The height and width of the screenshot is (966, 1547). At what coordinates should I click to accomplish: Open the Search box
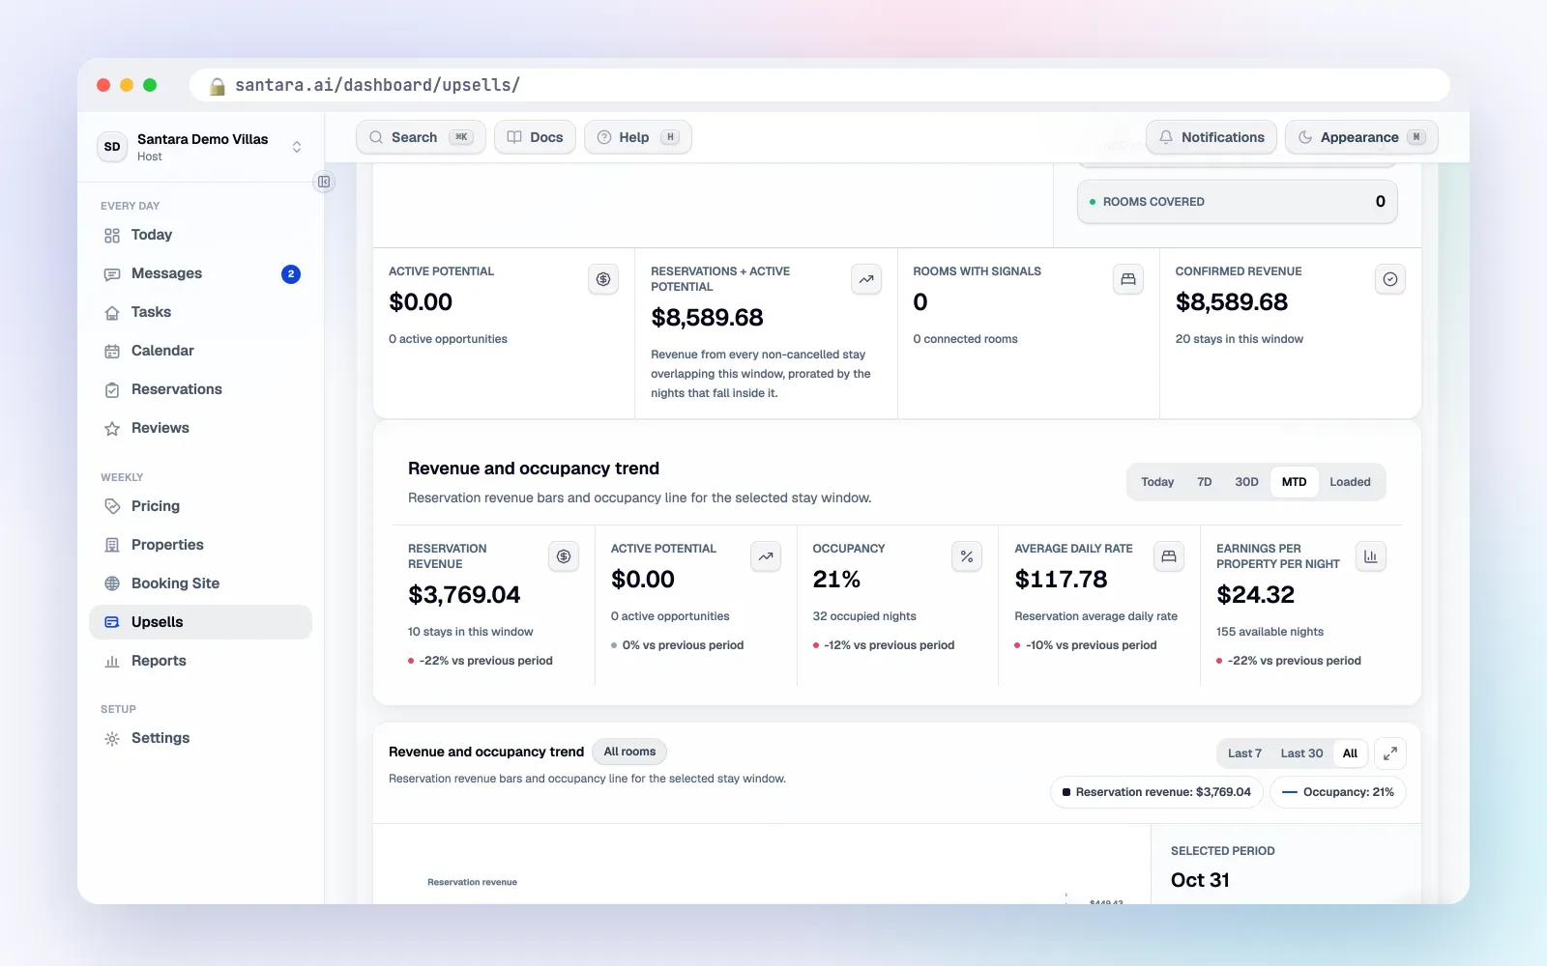coord(422,137)
